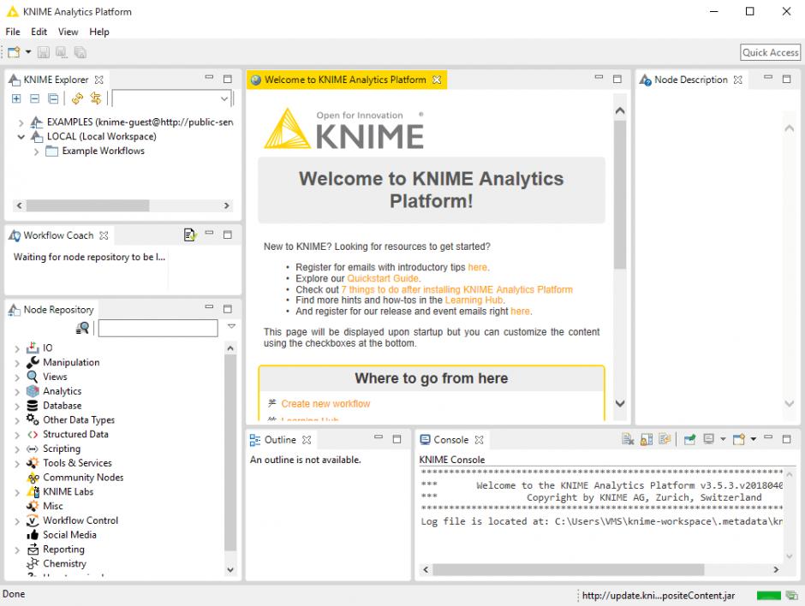
Task: Select the Other Data Types category
Action: [x=79, y=419]
